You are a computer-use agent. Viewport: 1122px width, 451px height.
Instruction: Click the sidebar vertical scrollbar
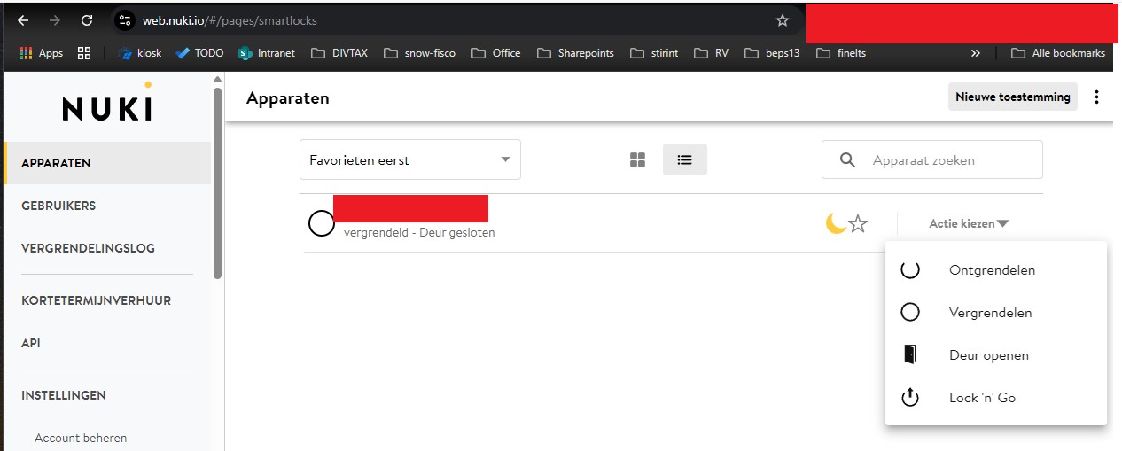click(x=218, y=177)
